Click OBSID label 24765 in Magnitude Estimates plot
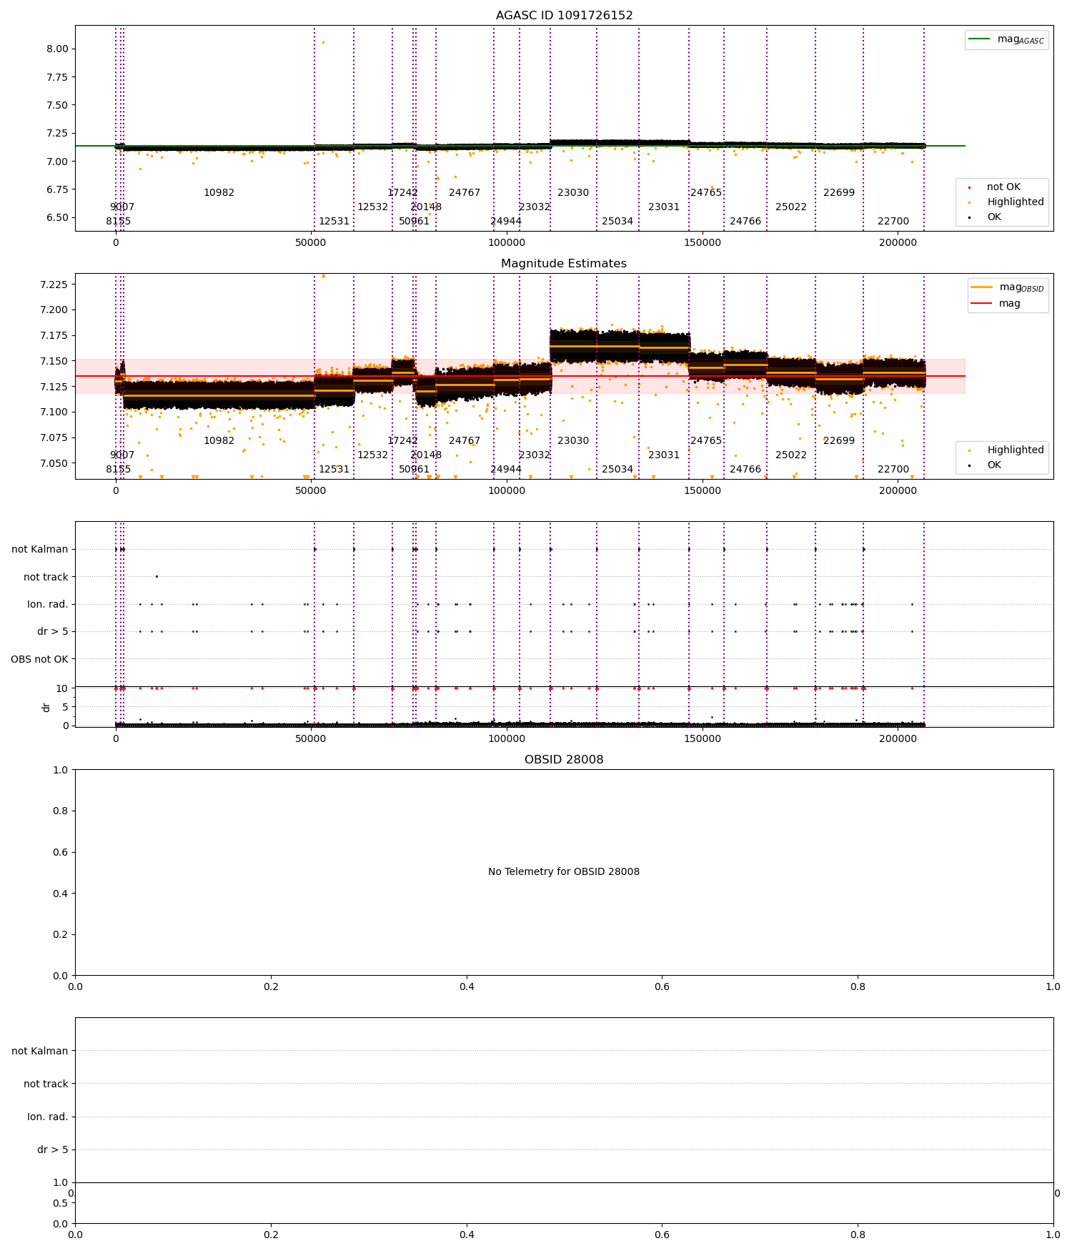Viewport: 1072px width, 1251px height. pos(706,441)
